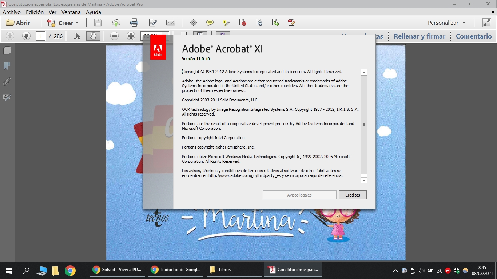497x279 pixels.
Task: Open preferences gear icon in toolbar
Action: coord(194,23)
